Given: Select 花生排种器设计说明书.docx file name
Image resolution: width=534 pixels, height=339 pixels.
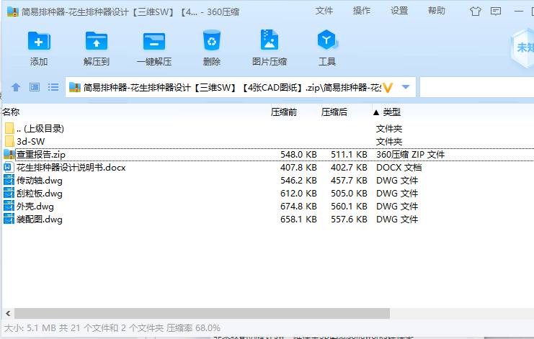Looking at the screenshot, I should (71, 167).
